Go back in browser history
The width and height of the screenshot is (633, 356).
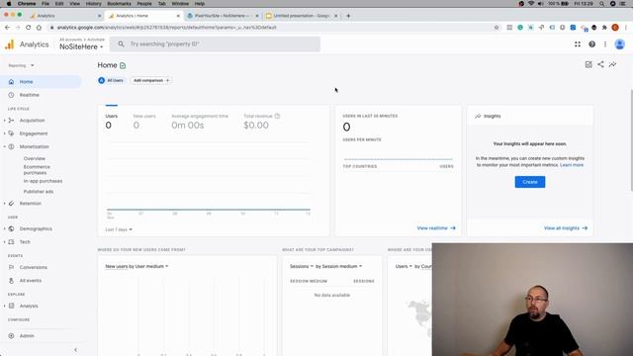(7, 28)
